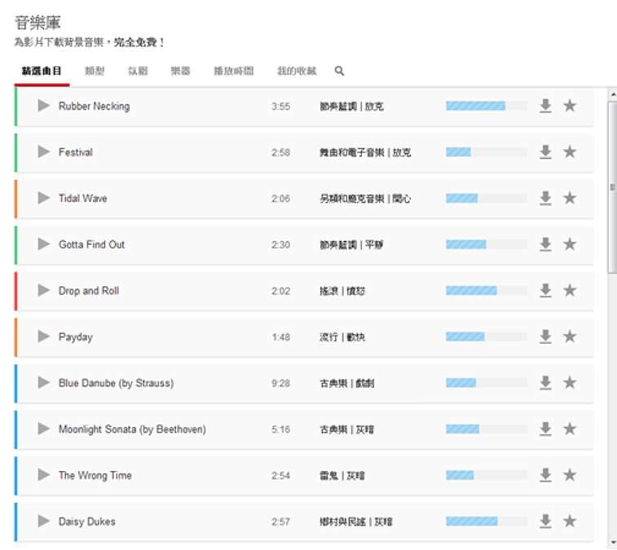Expand the 氛圍 mood filter
This screenshot has width=617, height=550.
[138, 72]
